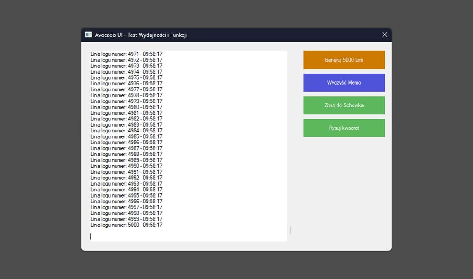The width and height of the screenshot is (473, 279).
Task: Click on log line number 4990
Action: click(x=126, y=166)
